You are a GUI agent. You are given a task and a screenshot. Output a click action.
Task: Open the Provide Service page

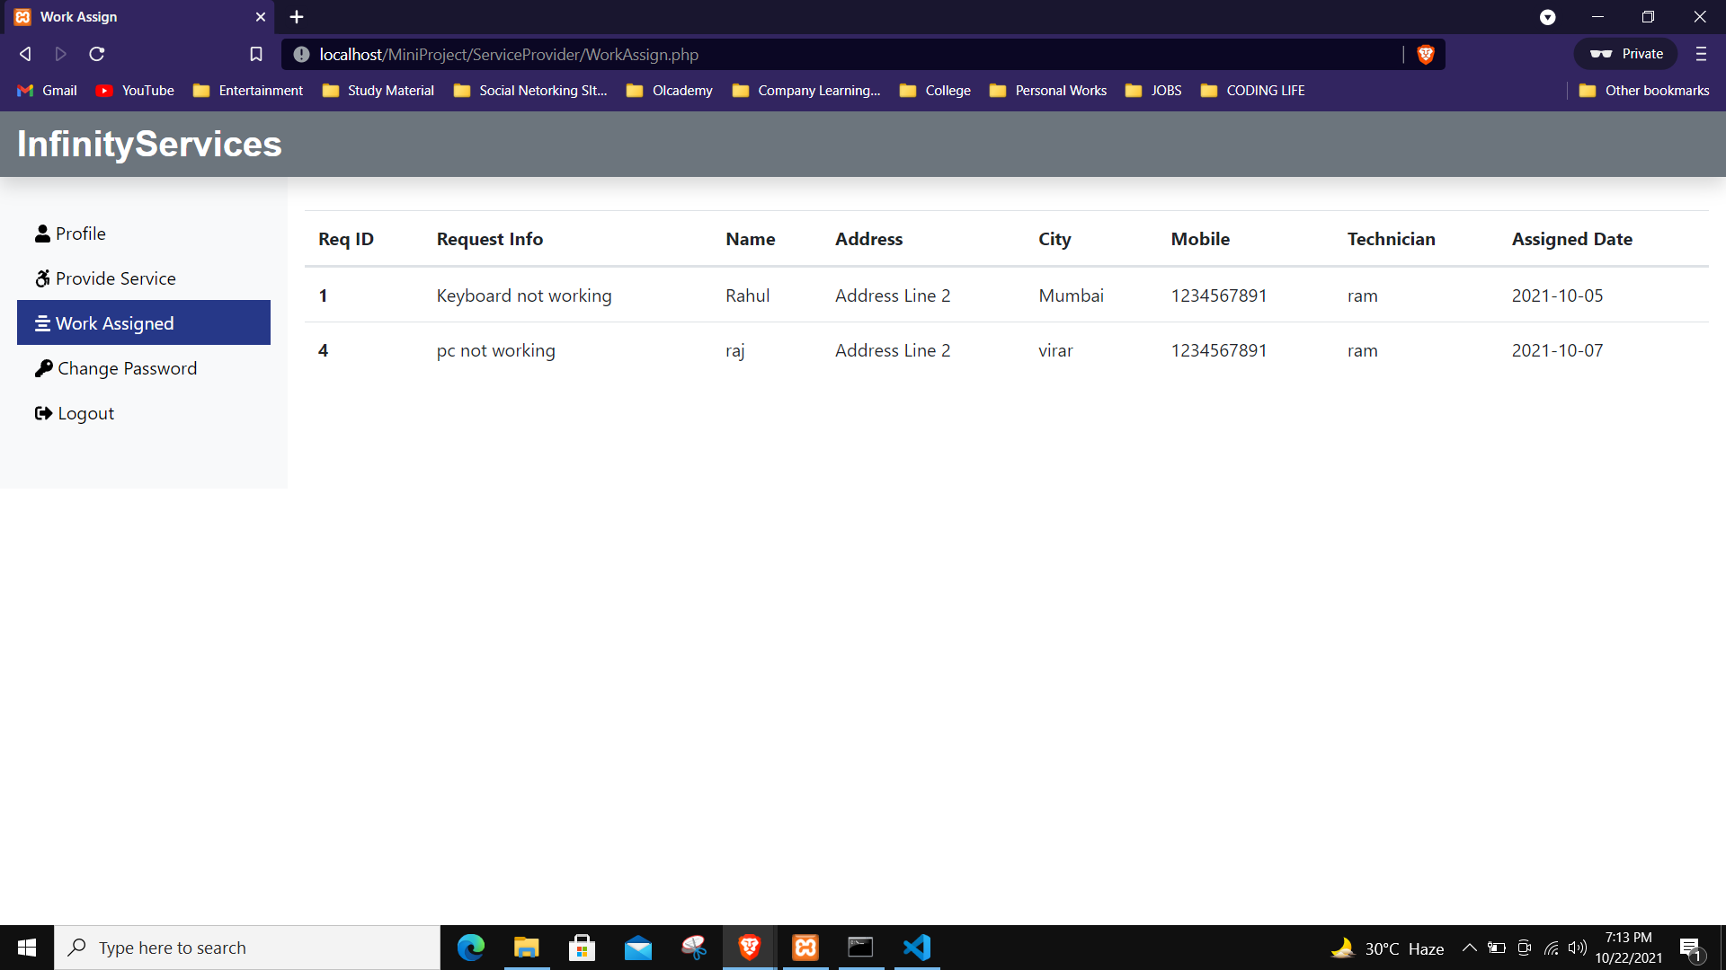tap(115, 278)
